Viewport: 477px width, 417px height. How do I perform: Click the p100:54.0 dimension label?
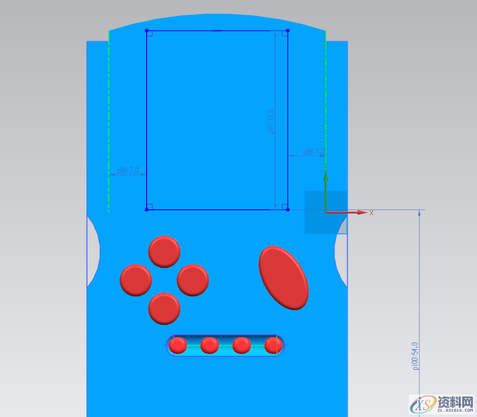coord(415,355)
